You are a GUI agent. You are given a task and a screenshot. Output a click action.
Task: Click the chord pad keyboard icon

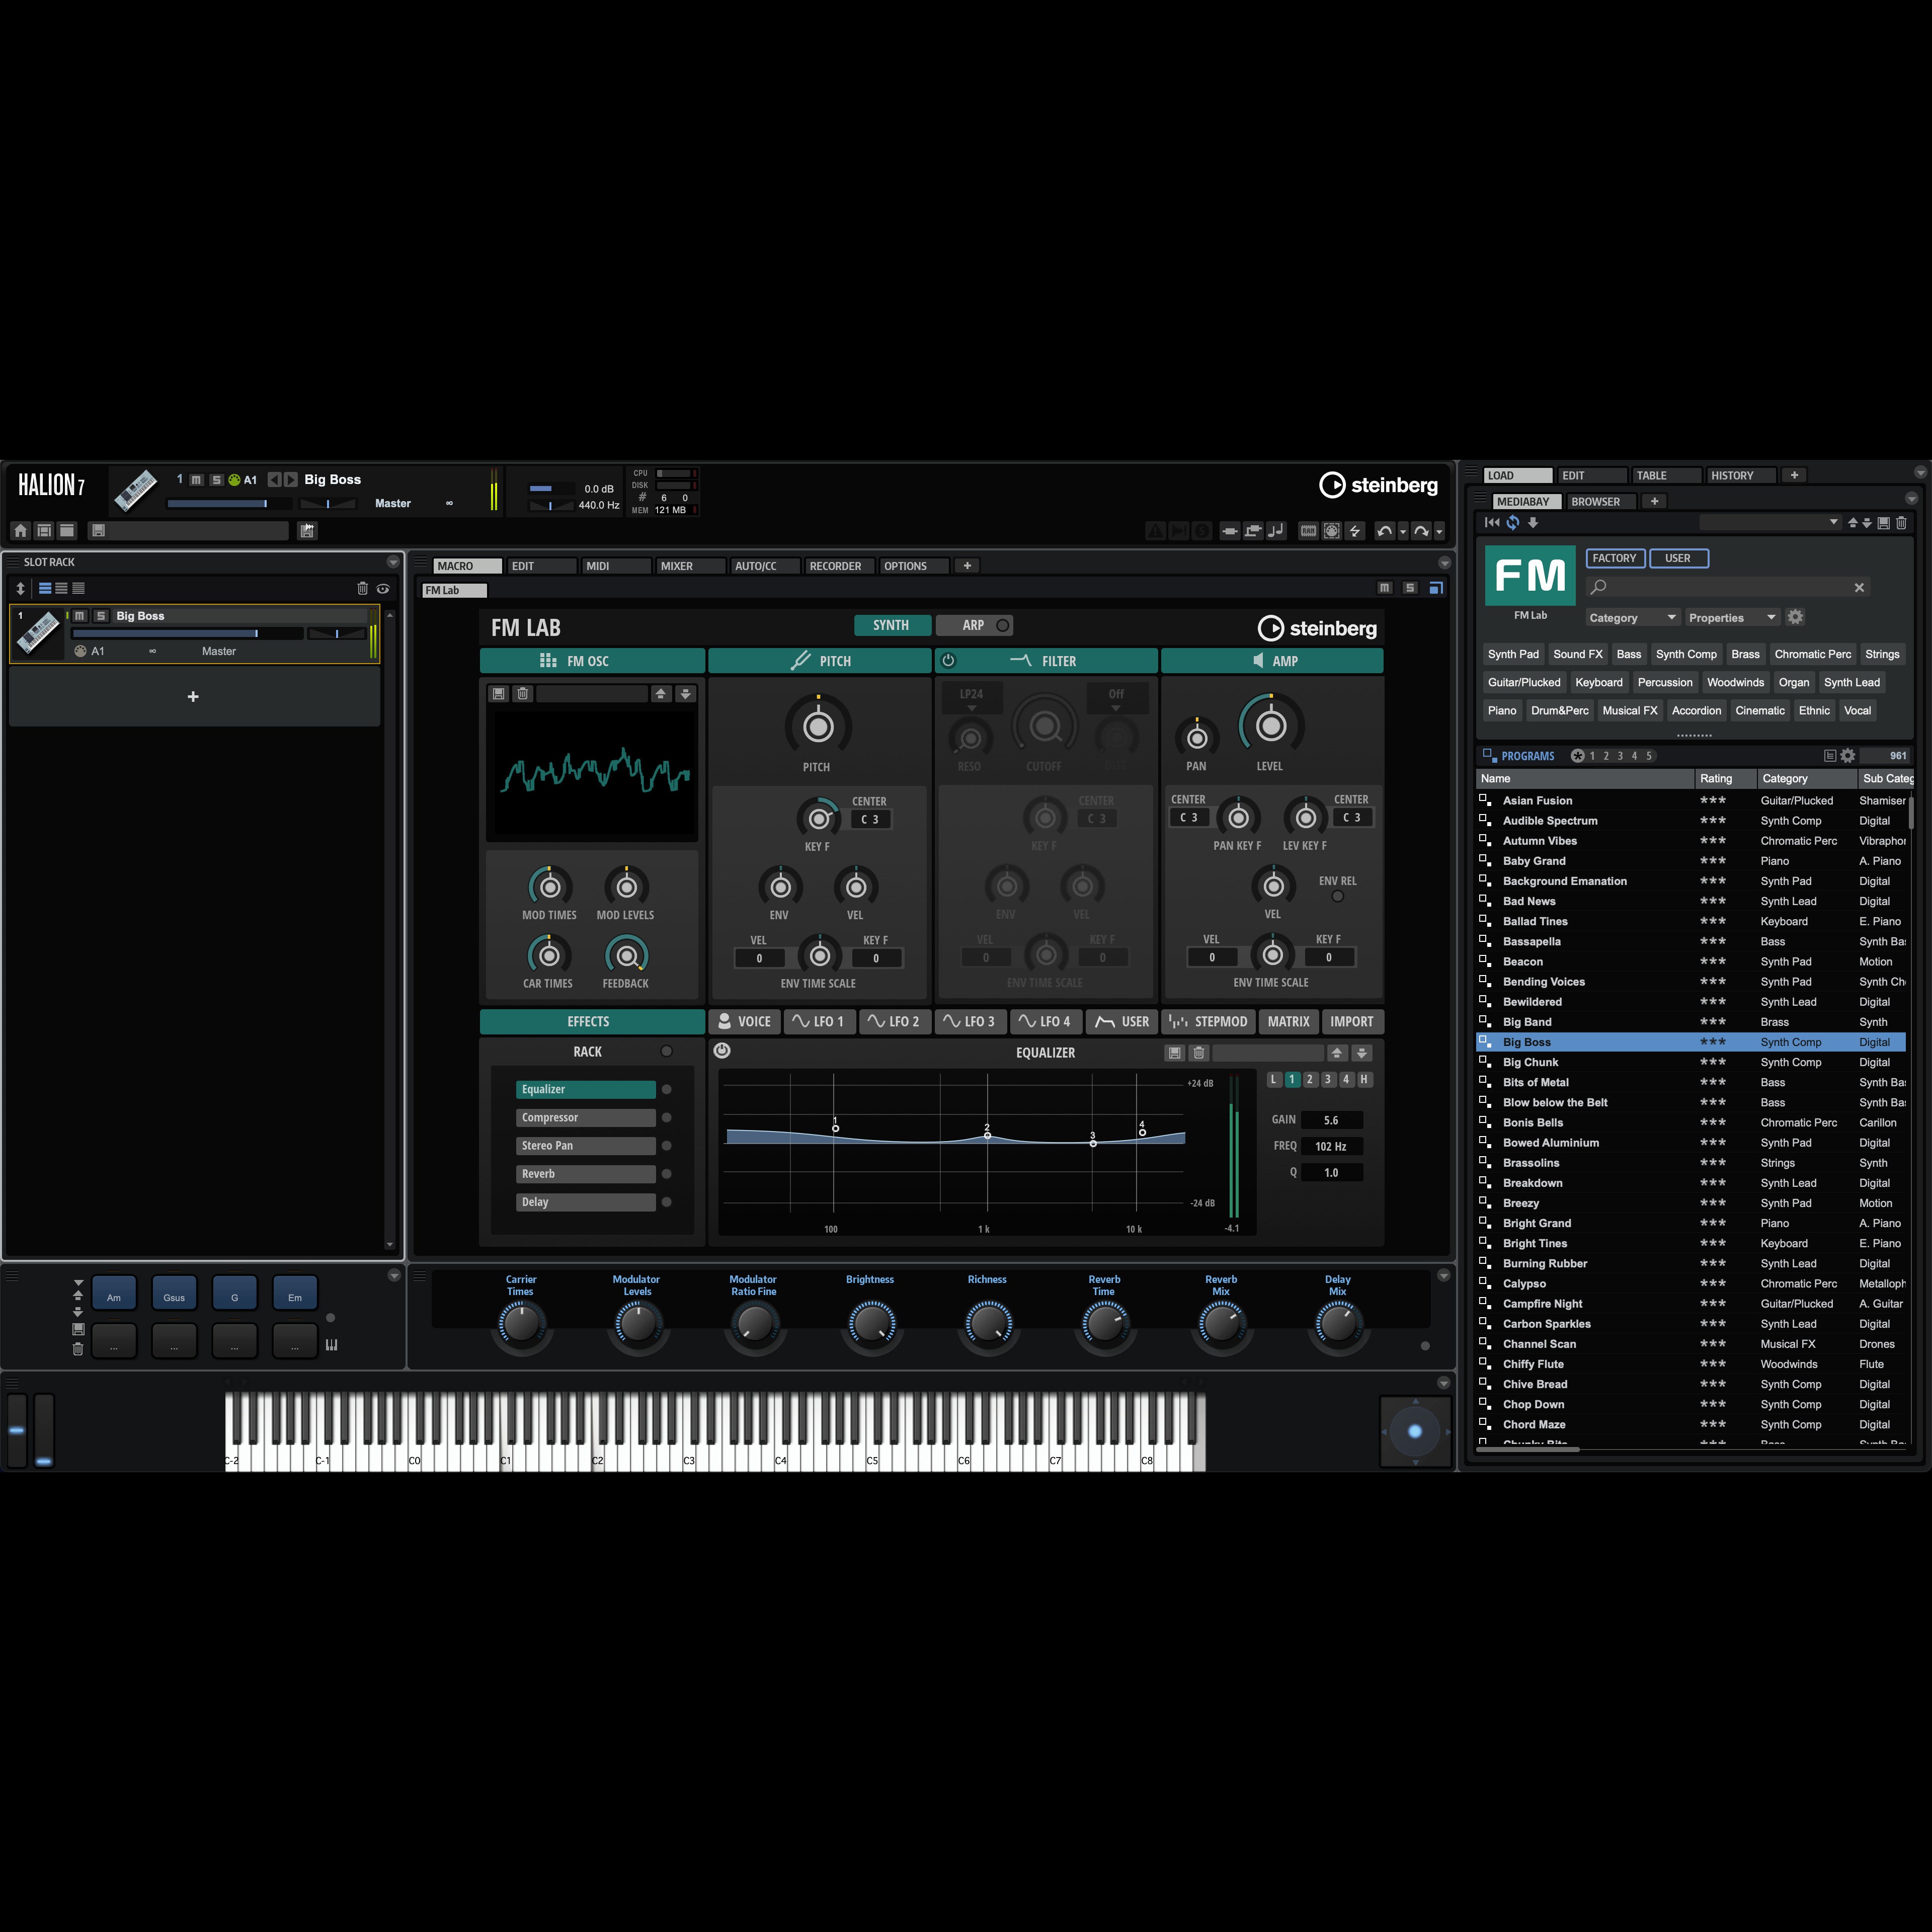331,1345
